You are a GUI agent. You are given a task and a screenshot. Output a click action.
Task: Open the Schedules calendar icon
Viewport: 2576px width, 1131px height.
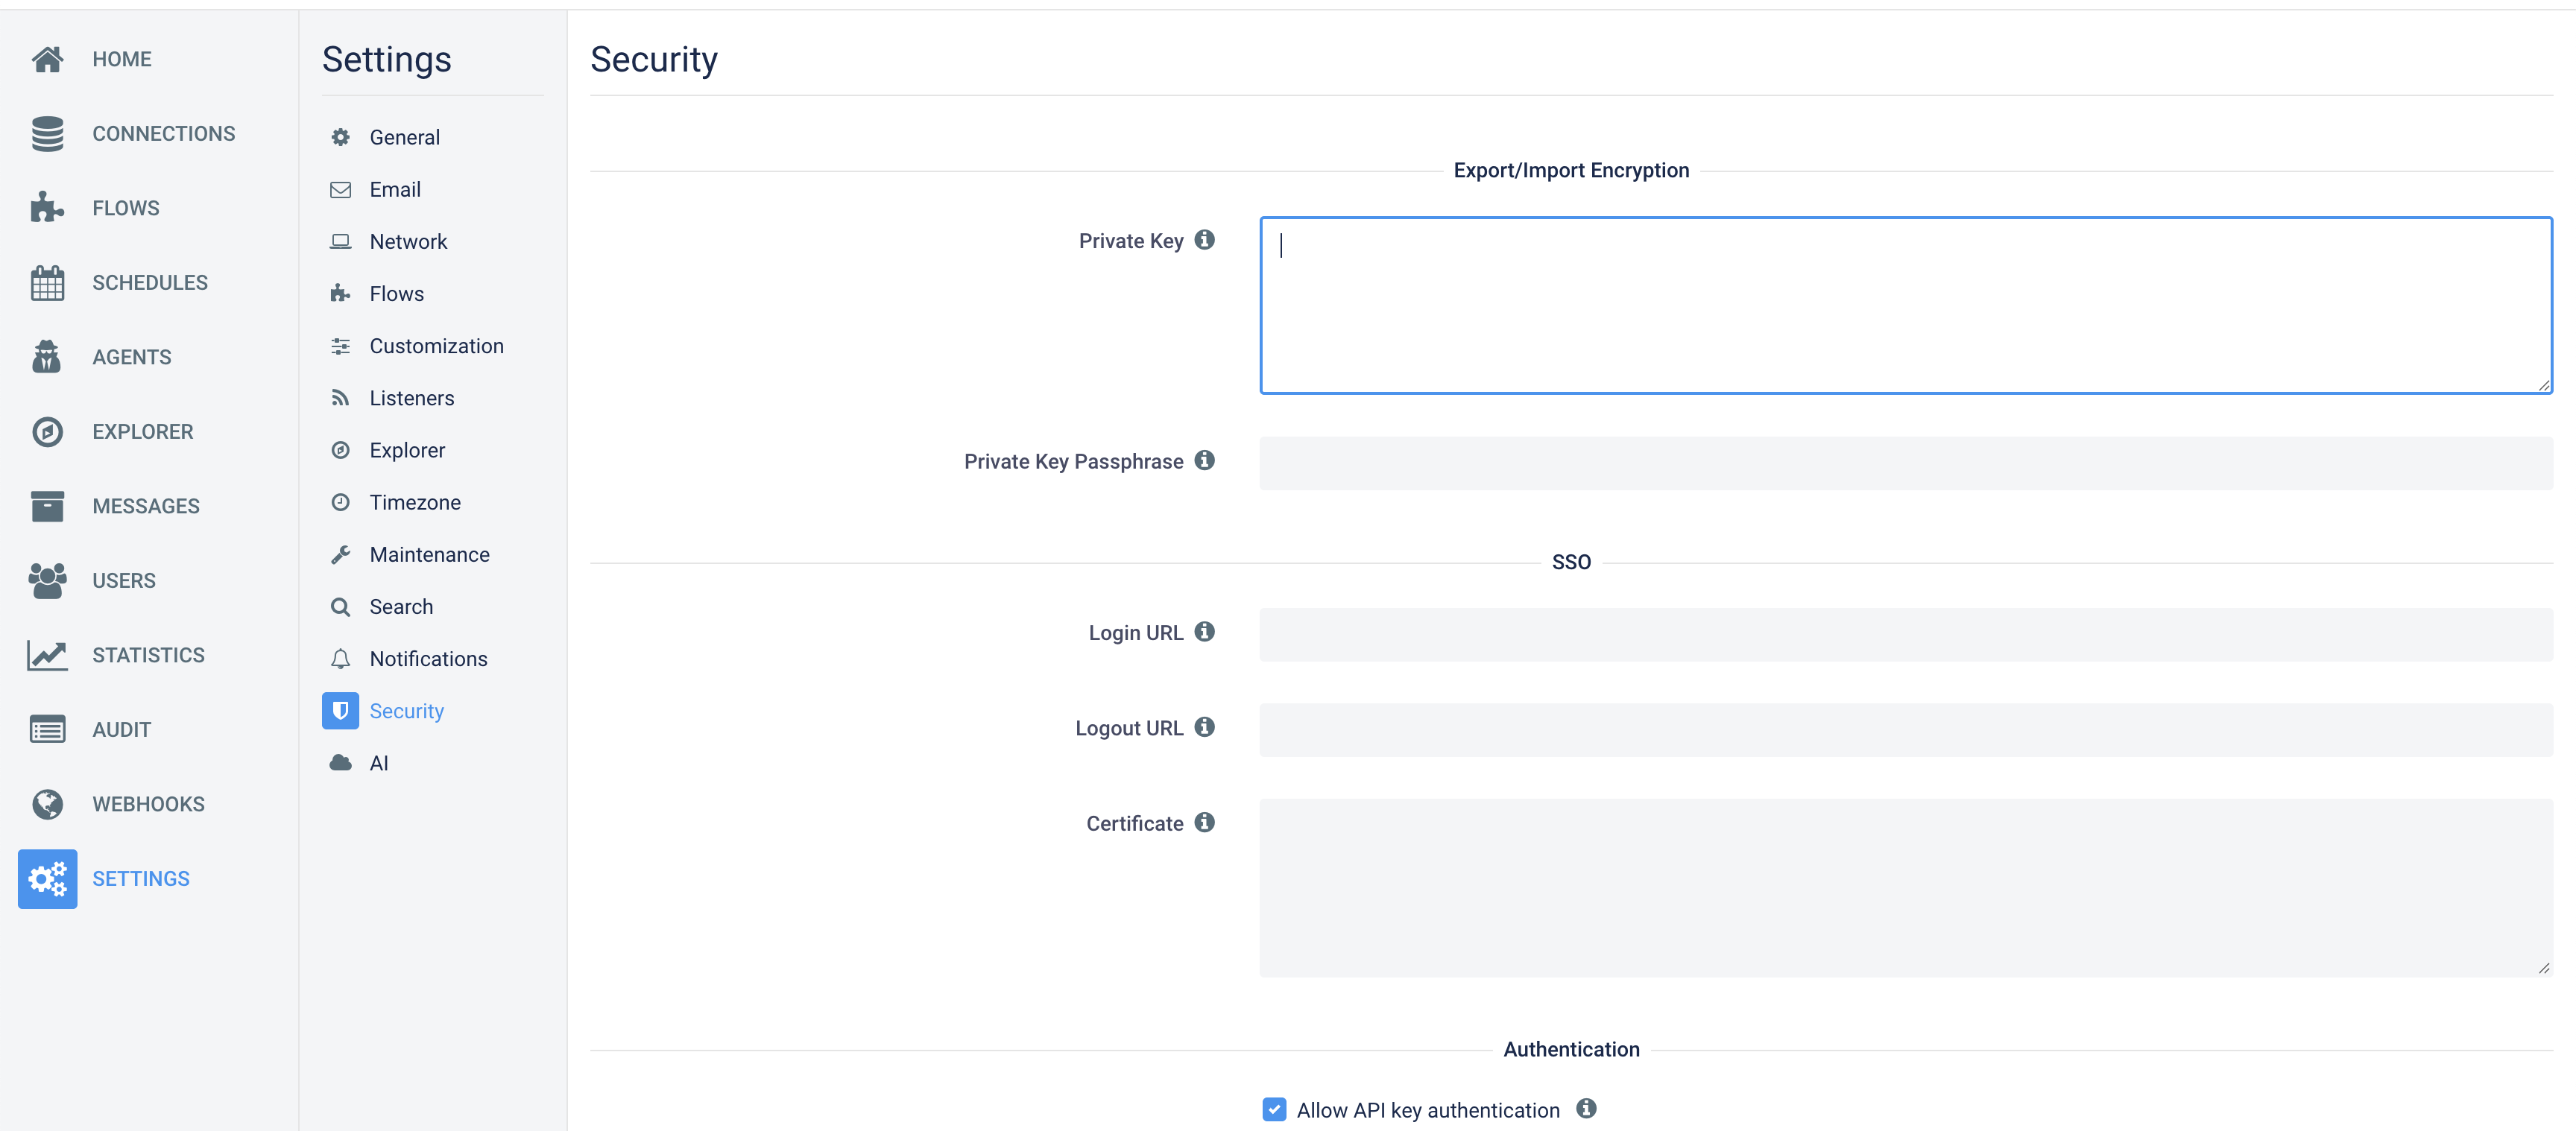coord(47,283)
